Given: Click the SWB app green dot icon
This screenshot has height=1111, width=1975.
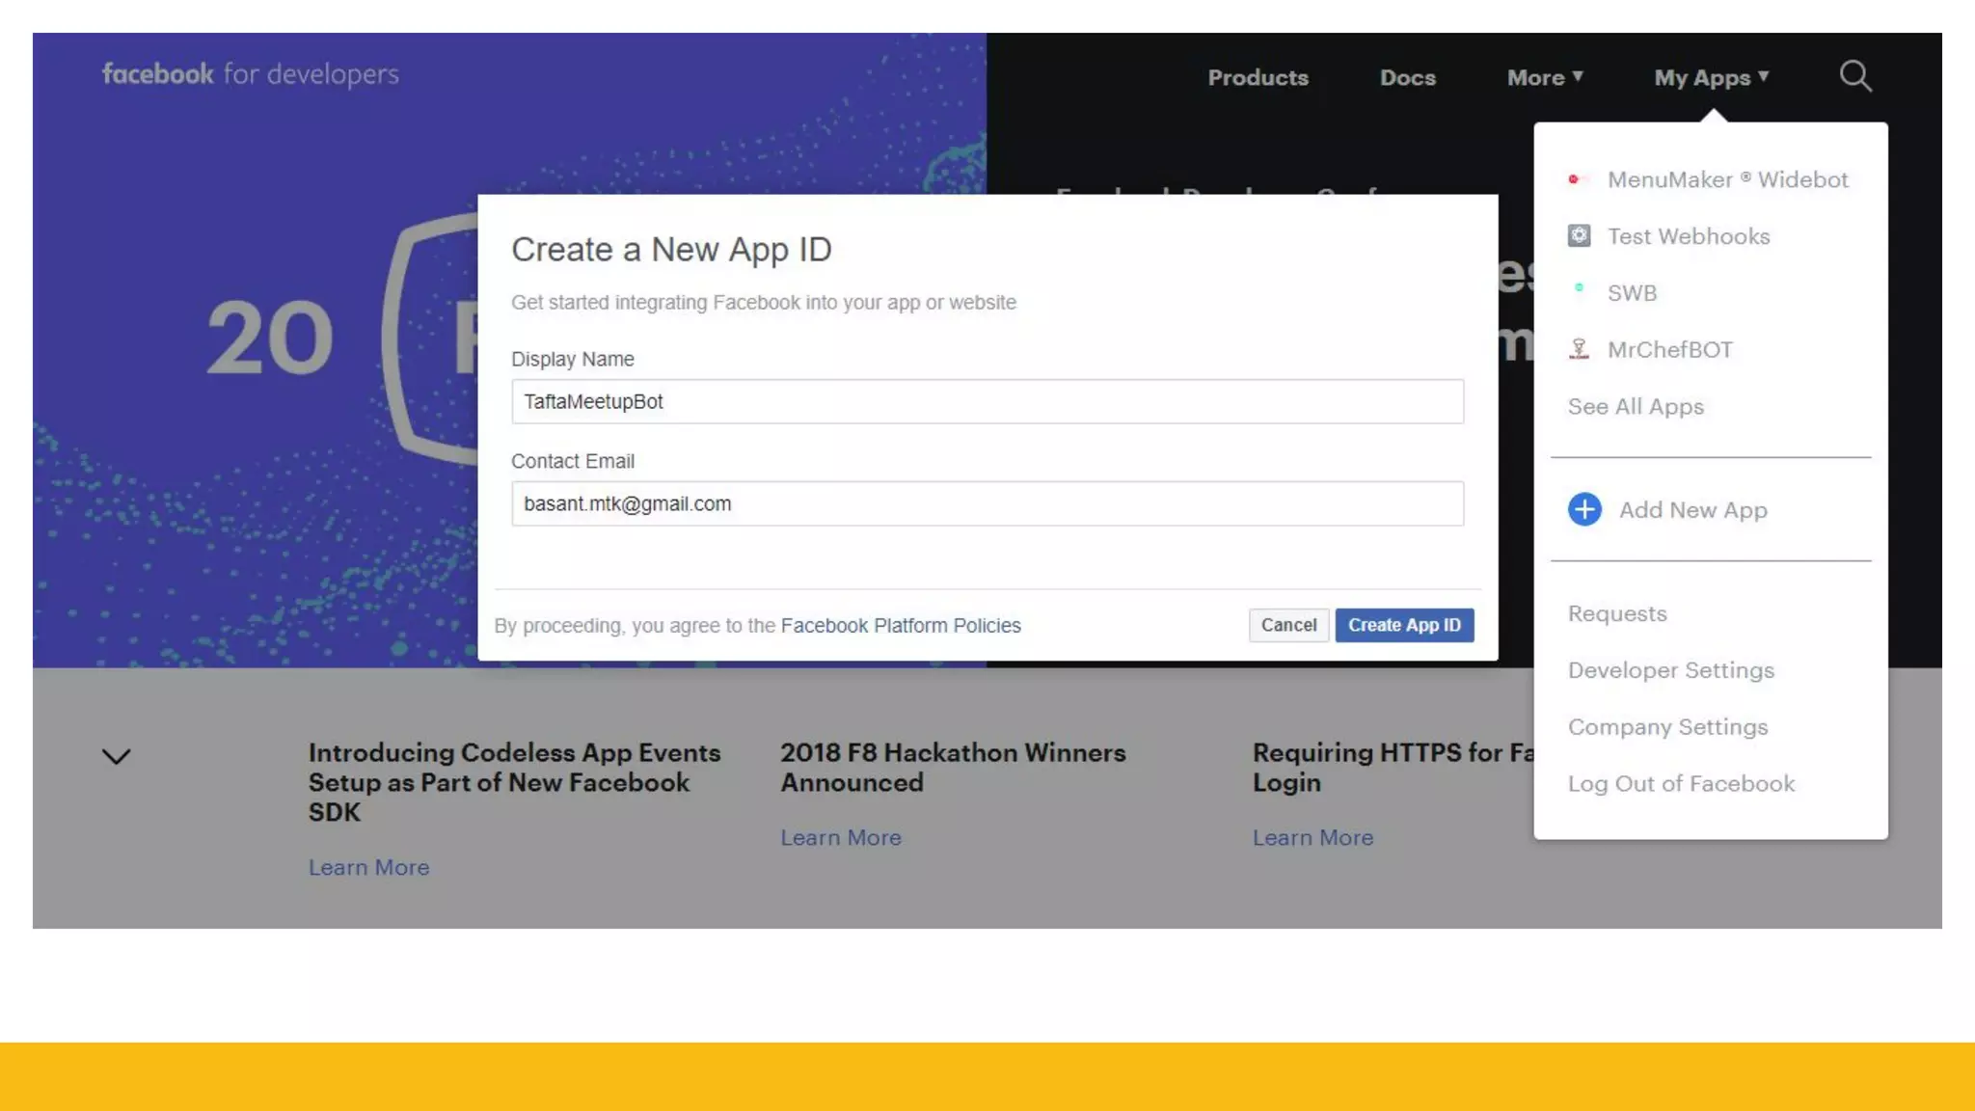Looking at the screenshot, I should pyautogui.click(x=1579, y=287).
